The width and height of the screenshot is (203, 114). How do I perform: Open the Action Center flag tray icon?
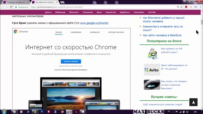click(x=177, y=112)
